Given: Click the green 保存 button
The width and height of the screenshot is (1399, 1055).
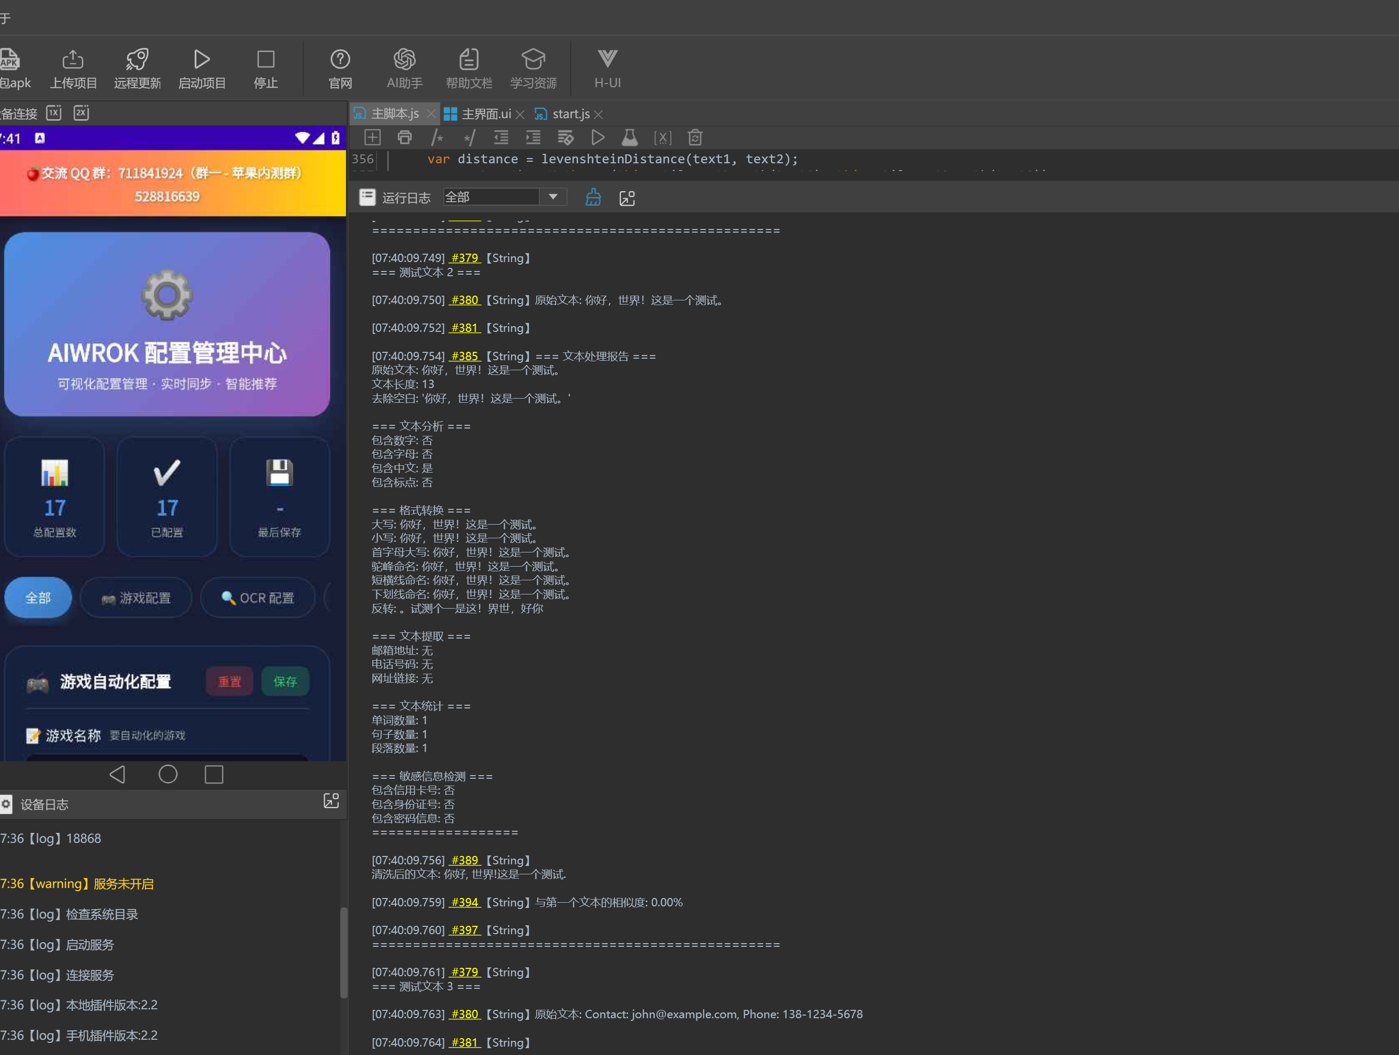Looking at the screenshot, I should pos(285,681).
